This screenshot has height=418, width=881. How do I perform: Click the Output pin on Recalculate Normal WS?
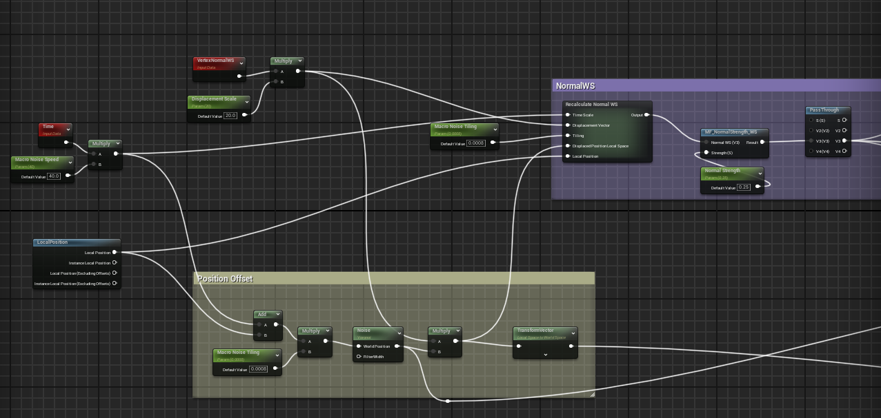646,114
